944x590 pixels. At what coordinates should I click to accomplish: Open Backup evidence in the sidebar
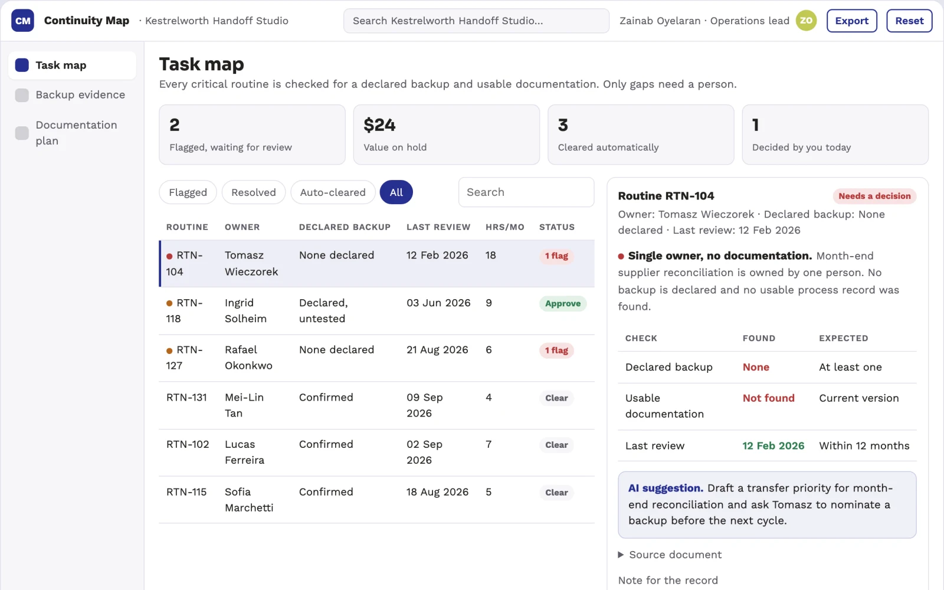[x=72, y=95]
